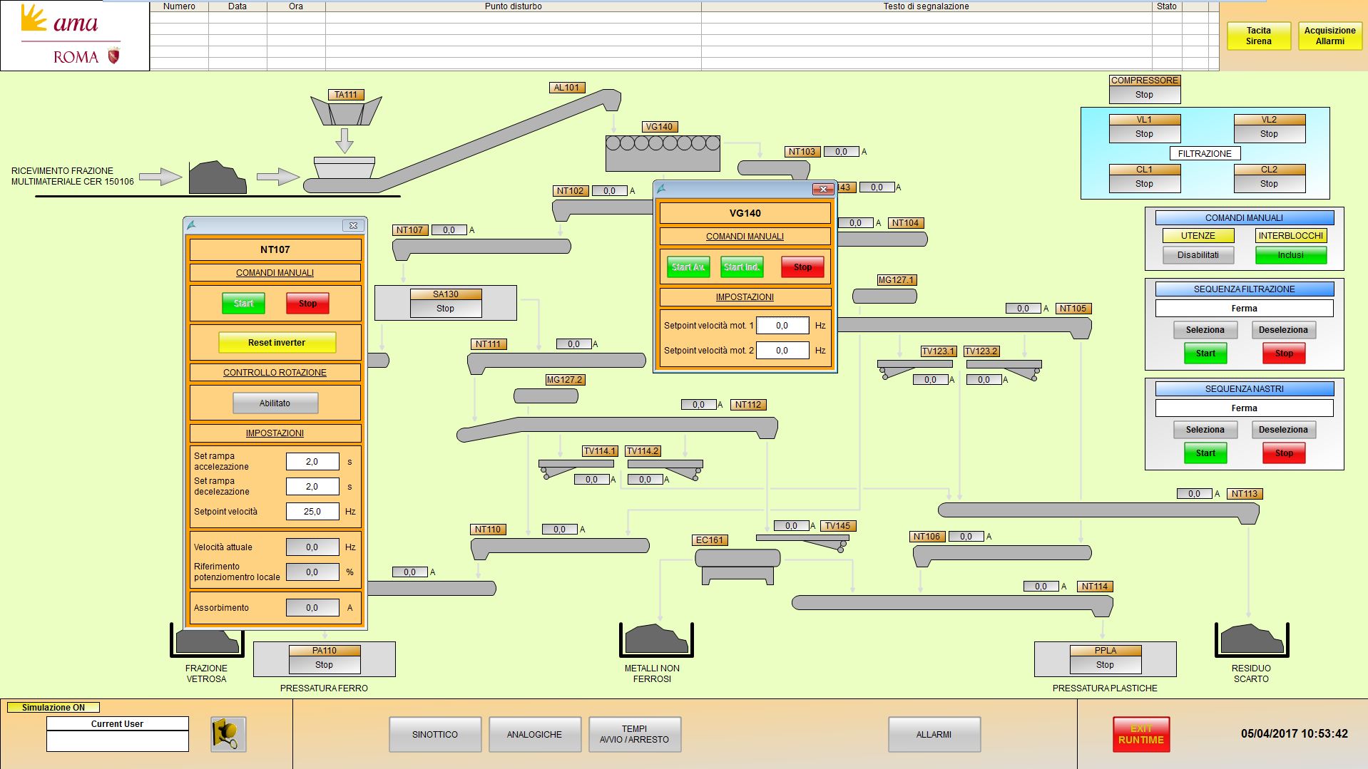Screen dimensions: 1368x769
Task: Click the TA111 hopper icon
Action: [346, 112]
